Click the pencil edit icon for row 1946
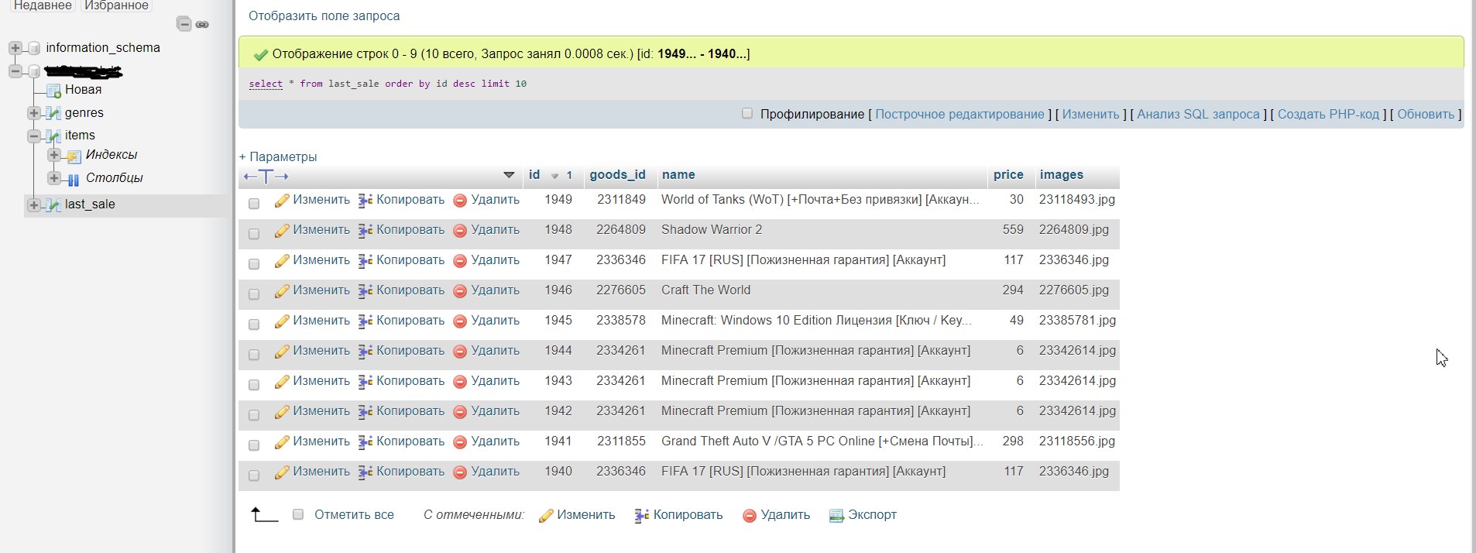This screenshot has width=1476, height=553. (282, 291)
